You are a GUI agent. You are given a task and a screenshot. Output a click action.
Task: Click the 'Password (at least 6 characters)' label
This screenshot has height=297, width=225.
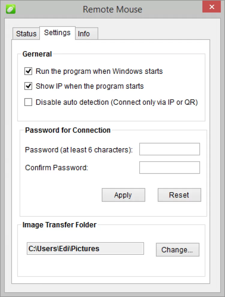(x=79, y=150)
